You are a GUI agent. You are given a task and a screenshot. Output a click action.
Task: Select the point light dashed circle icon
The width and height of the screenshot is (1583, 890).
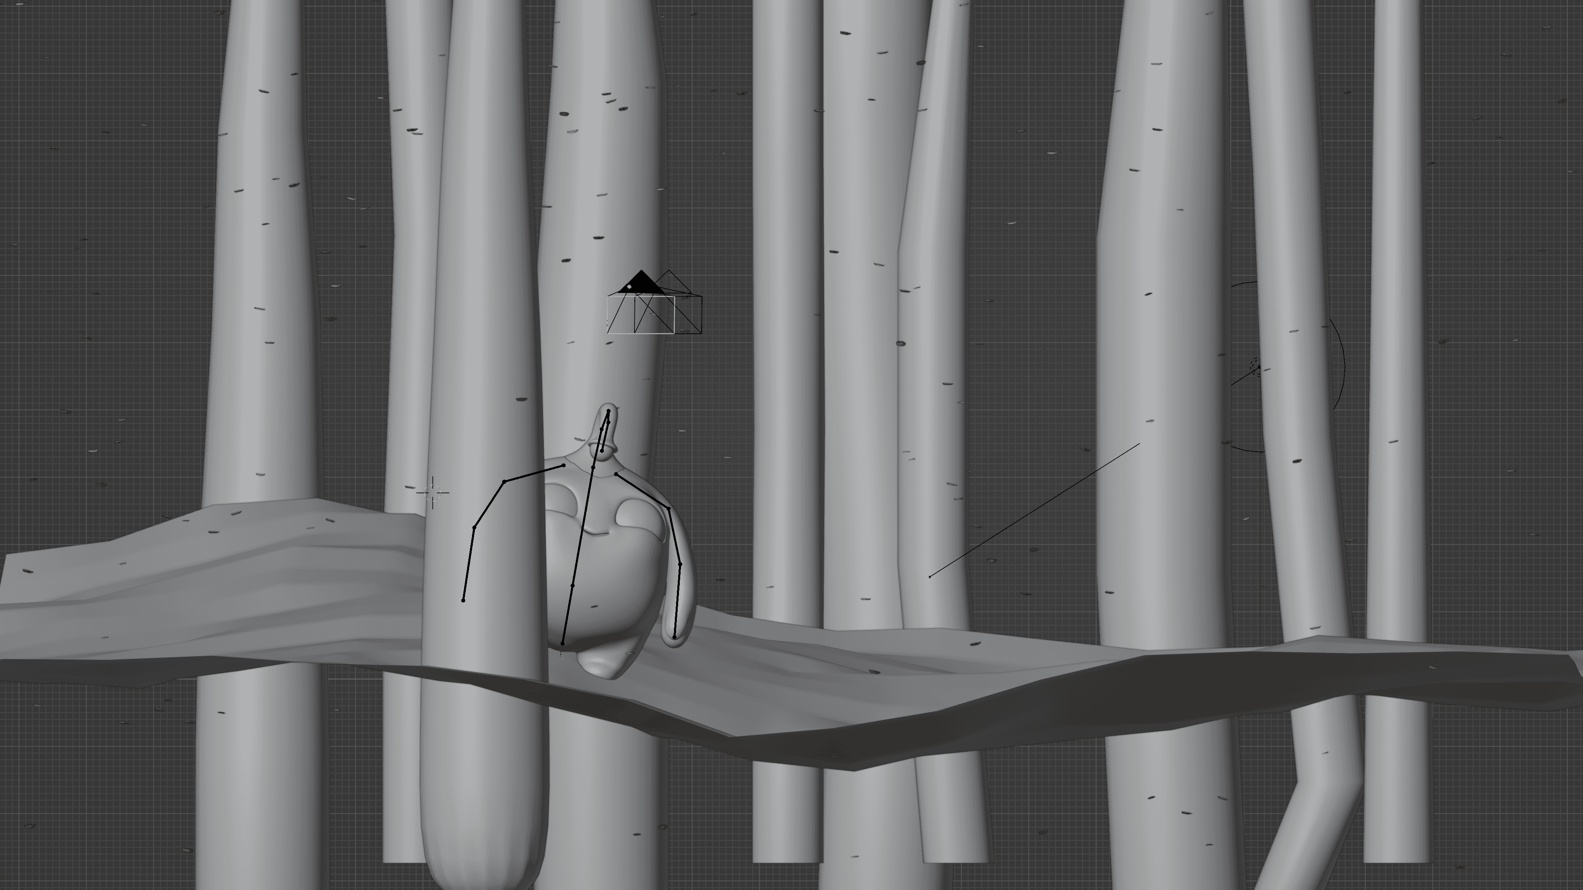pos(1255,367)
